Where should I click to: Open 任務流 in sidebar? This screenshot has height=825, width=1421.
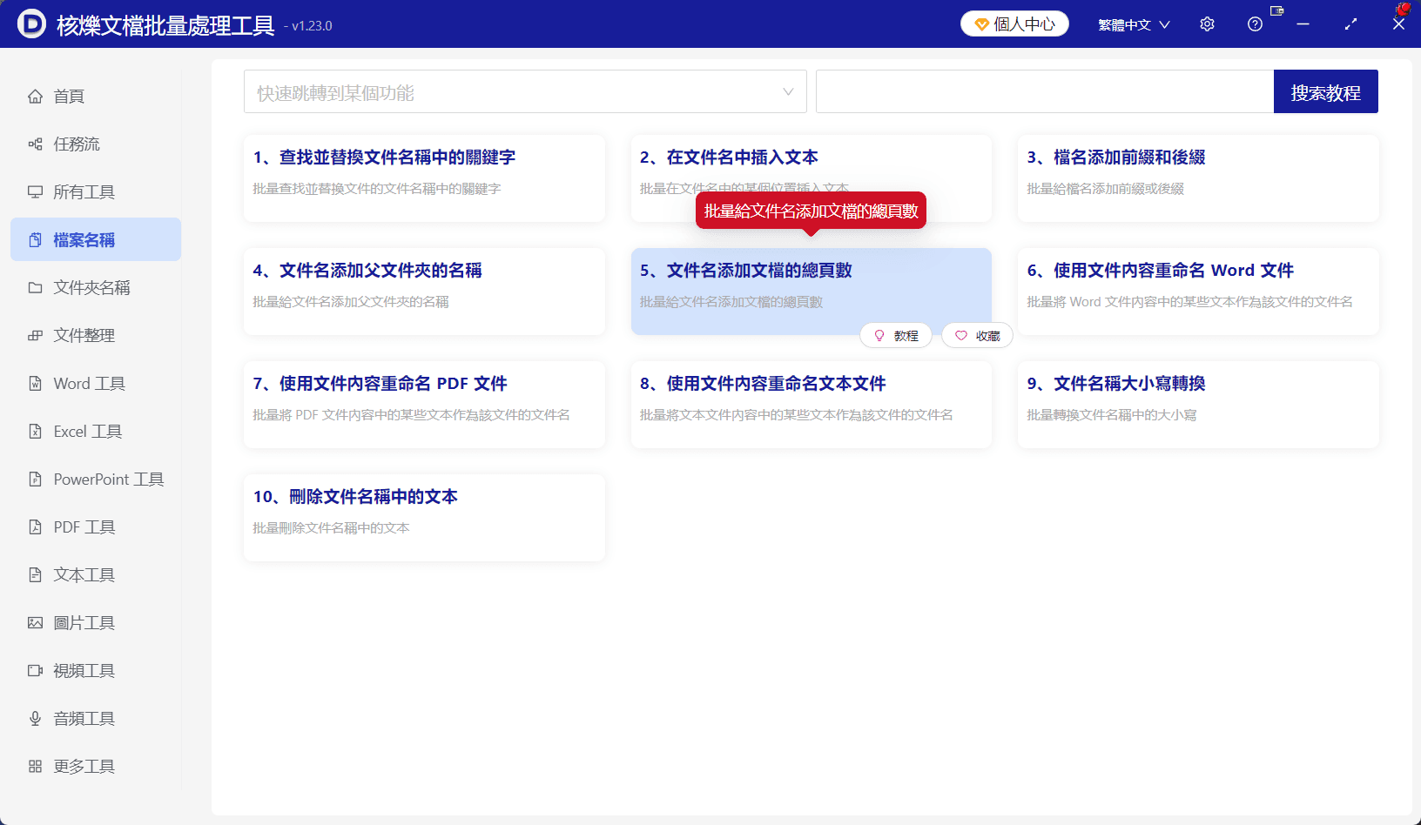[x=96, y=144]
